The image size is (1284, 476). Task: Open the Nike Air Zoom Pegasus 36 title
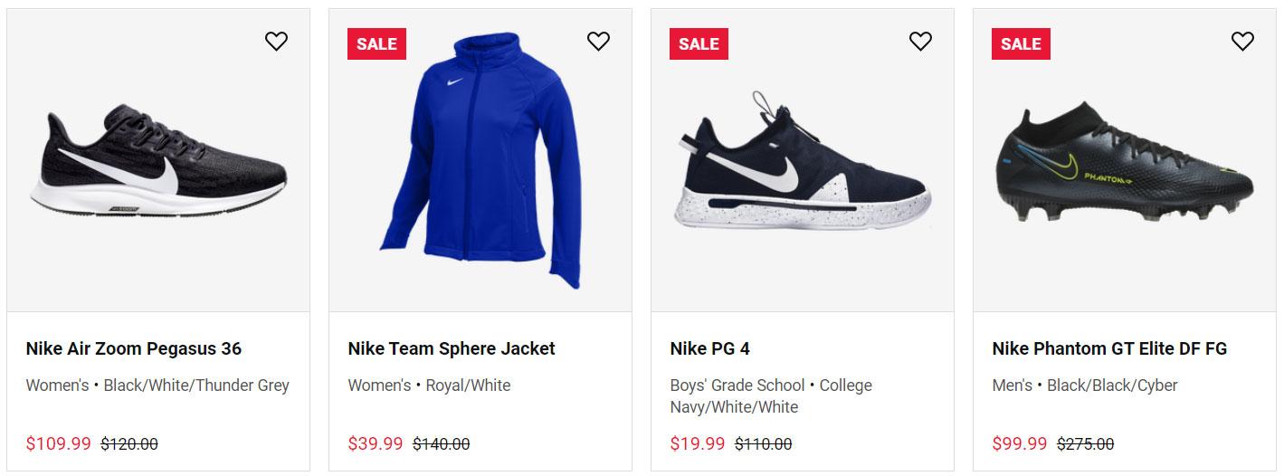(x=134, y=348)
